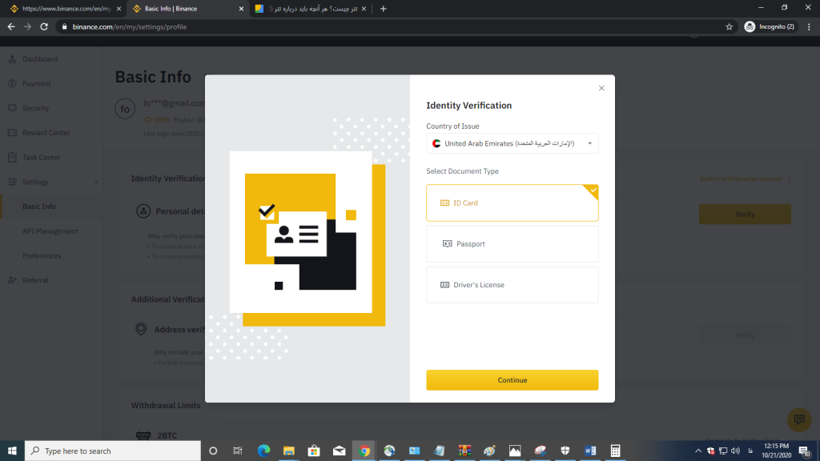This screenshot has height=461, width=820.
Task: Open the chat support icon
Action: point(799,419)
